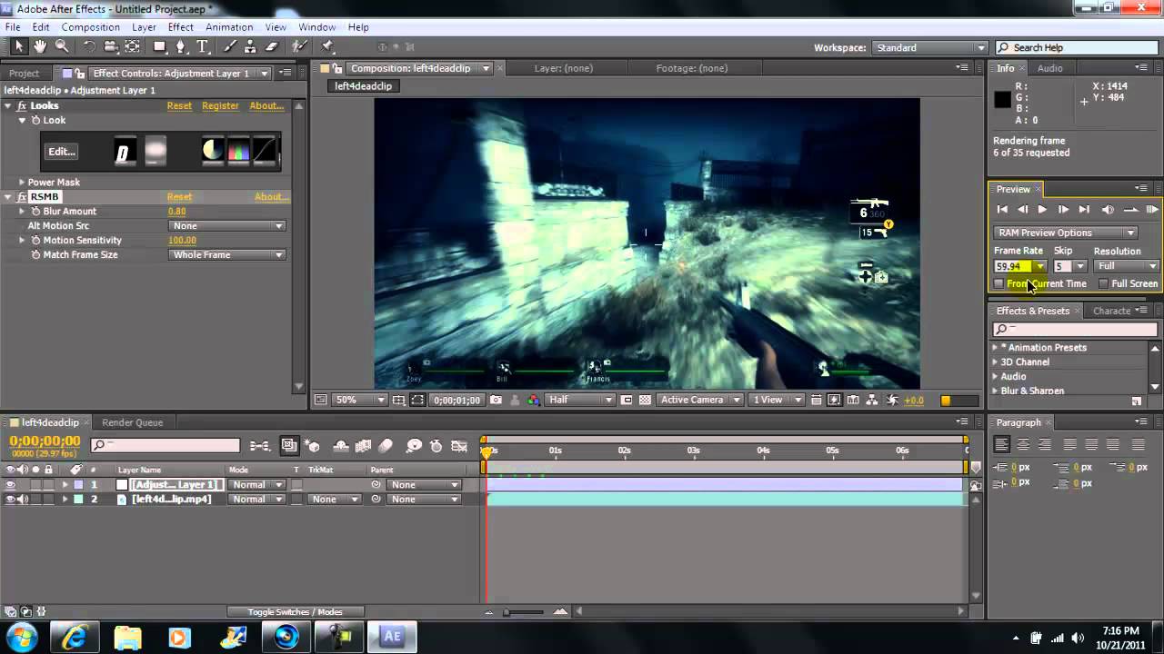The width and height of the screenshot is (1164, 654).
Task: Open the Active Camera dropdown
Action: [x=699, y=400]
